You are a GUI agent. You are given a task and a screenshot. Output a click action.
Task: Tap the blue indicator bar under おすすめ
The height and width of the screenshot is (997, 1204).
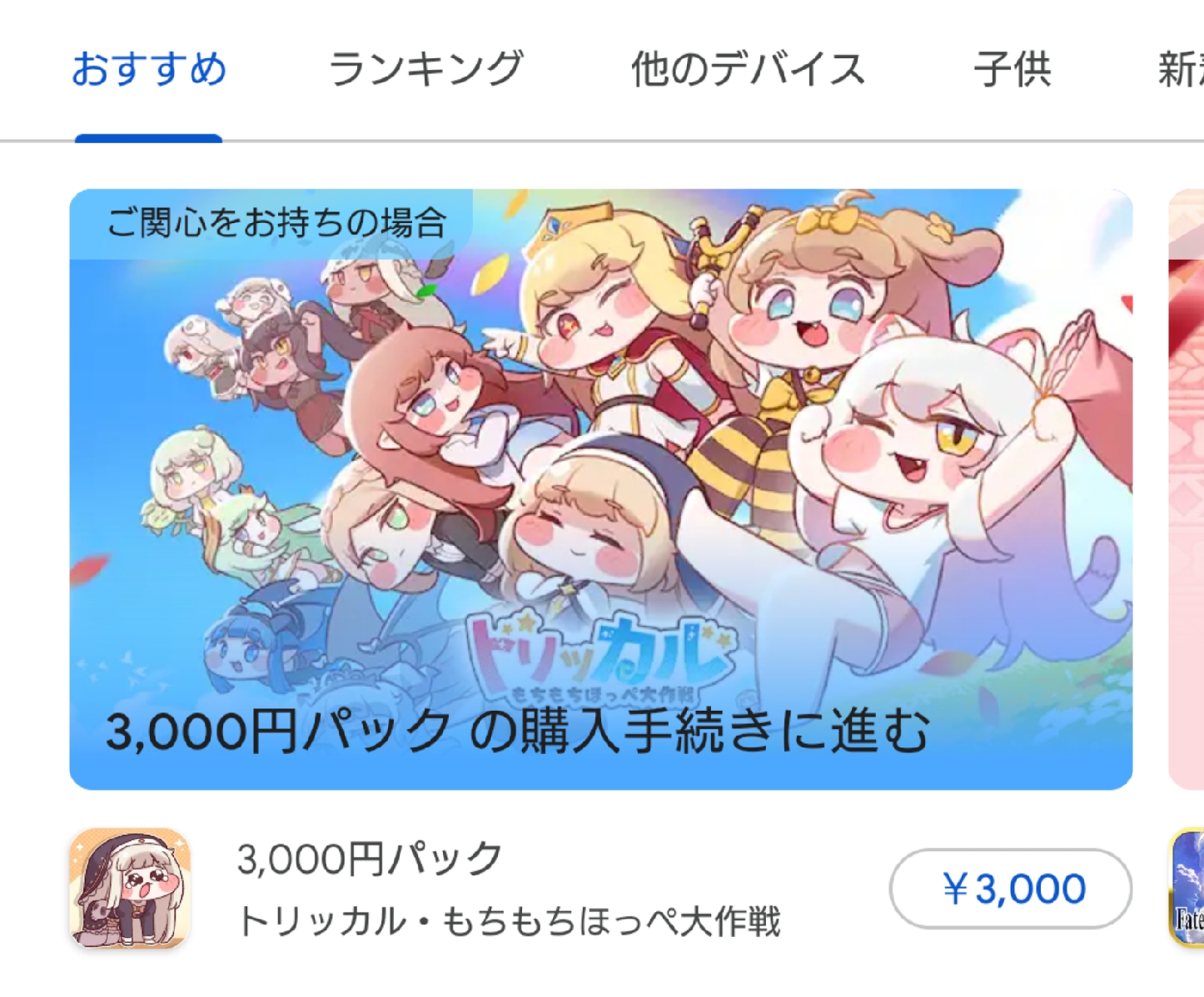[149, 138]
